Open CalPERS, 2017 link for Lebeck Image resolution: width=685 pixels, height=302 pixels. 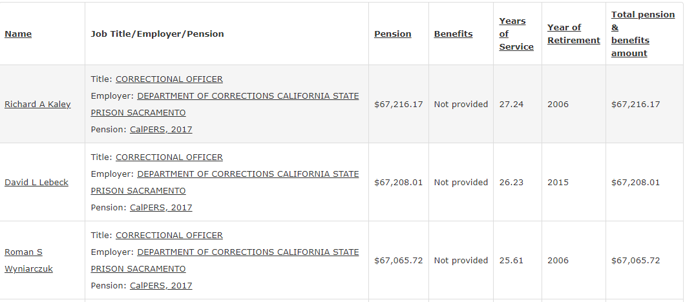click(x=161, y=207)
